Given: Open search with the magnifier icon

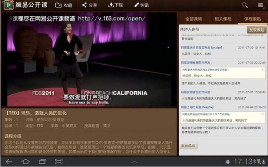Looking at the screenshot, I should (x=245, y=5).
